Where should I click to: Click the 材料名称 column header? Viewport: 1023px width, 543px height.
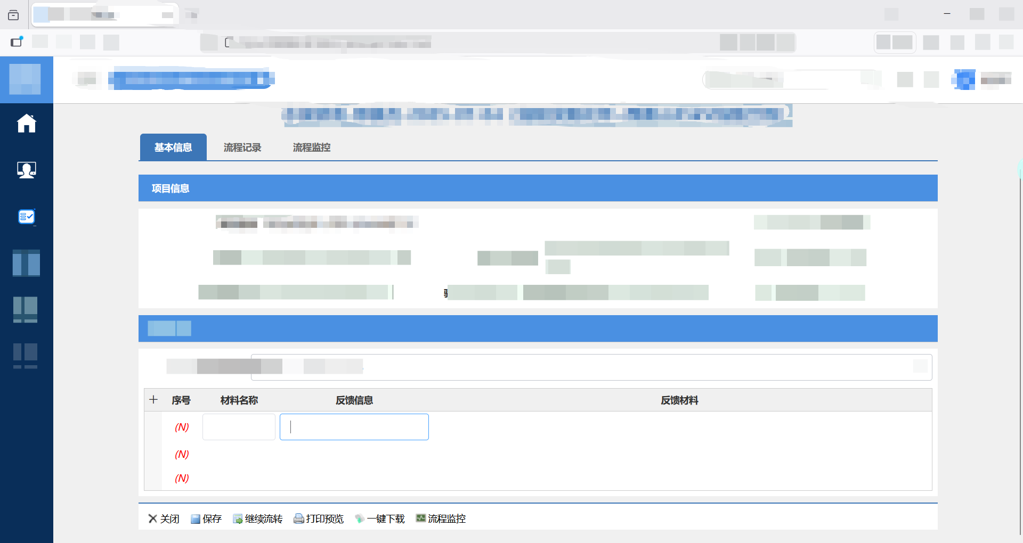(x=239, y=400)
